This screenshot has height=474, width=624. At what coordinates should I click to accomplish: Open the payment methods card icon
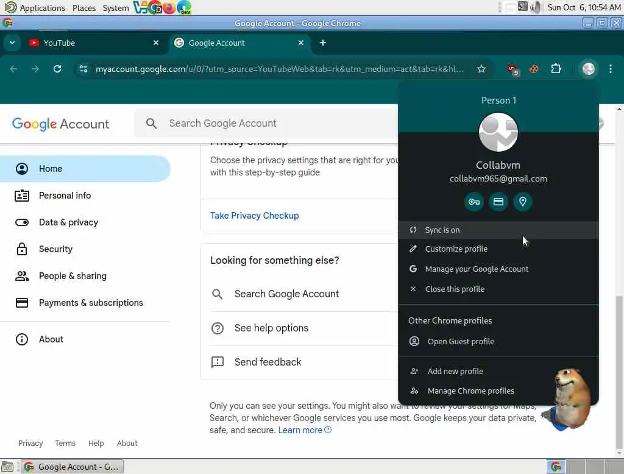click(x=498, y=202)
